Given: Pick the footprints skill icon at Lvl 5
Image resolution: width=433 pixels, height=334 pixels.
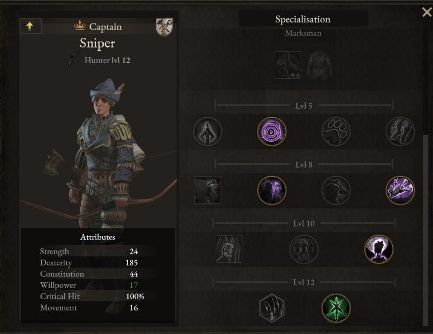Looking at the screenshot, I should (x=400, y=132).
